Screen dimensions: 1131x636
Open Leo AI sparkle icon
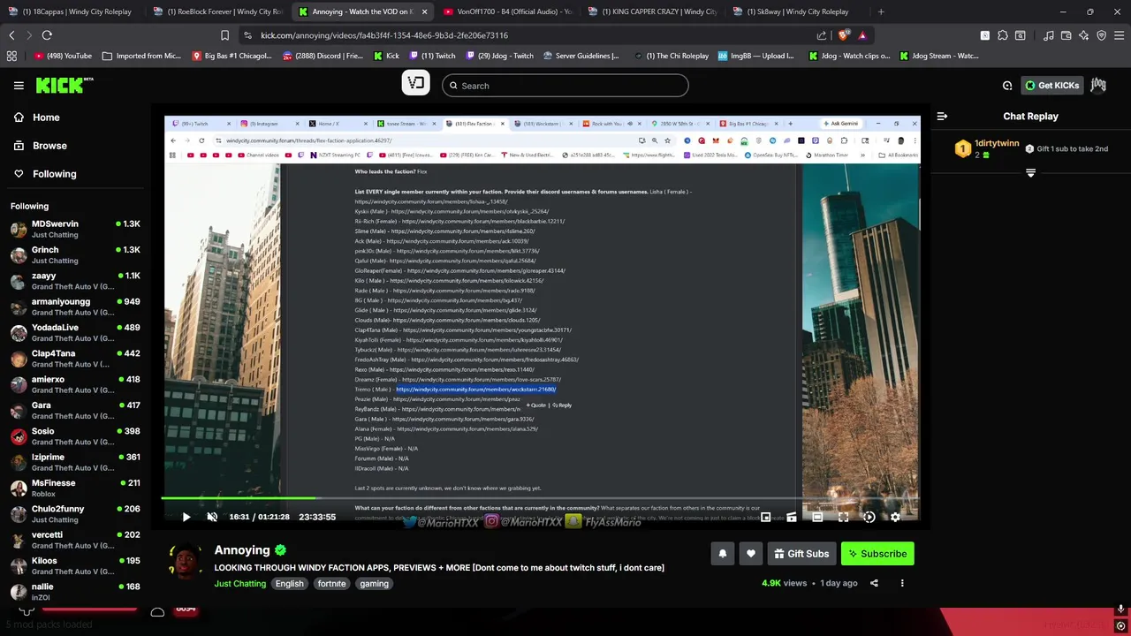1084,35
